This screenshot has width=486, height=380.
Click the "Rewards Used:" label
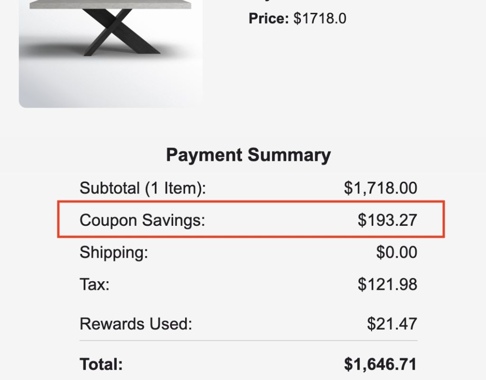tap(136, 324)
